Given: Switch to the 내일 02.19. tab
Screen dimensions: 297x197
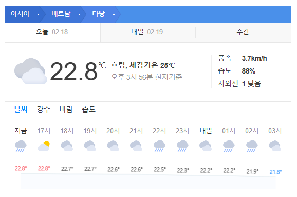Looking at the screenshot, I should point(148,32).
